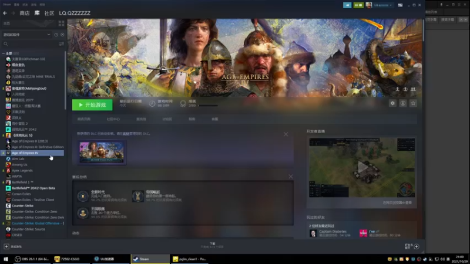Favorite the game with star icon
Image resolution: width=470 pixels, height=264 pixels.
413,103
